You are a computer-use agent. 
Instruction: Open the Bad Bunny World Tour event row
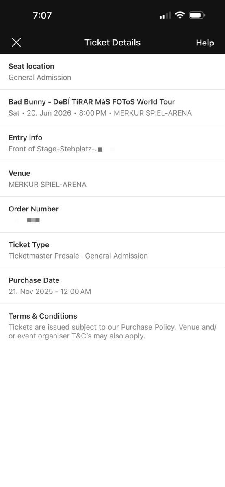point(112,108)
